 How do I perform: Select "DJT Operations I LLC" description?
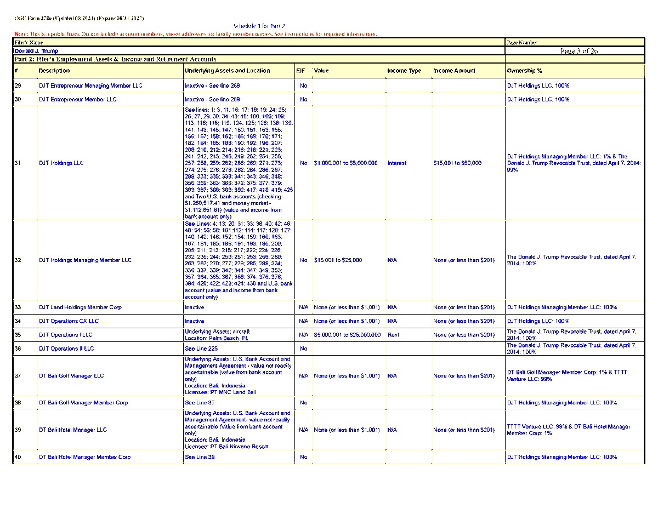click(65, 335)
